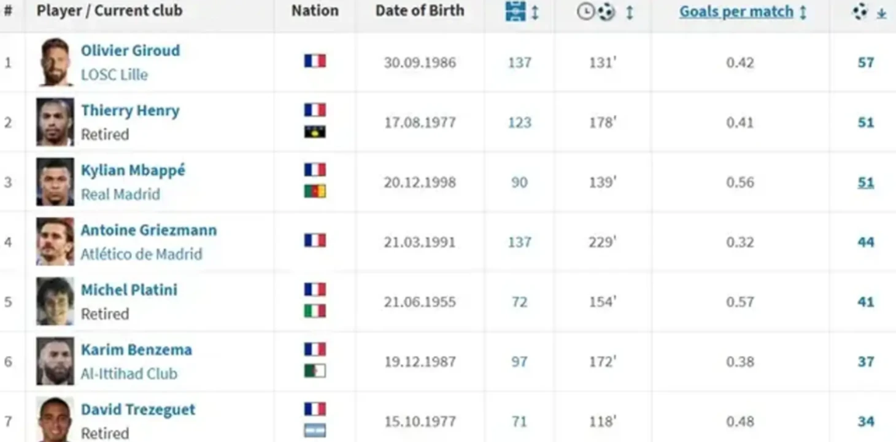
Task: Open Olivier Giroud player profile
Action: click(130, 50)
